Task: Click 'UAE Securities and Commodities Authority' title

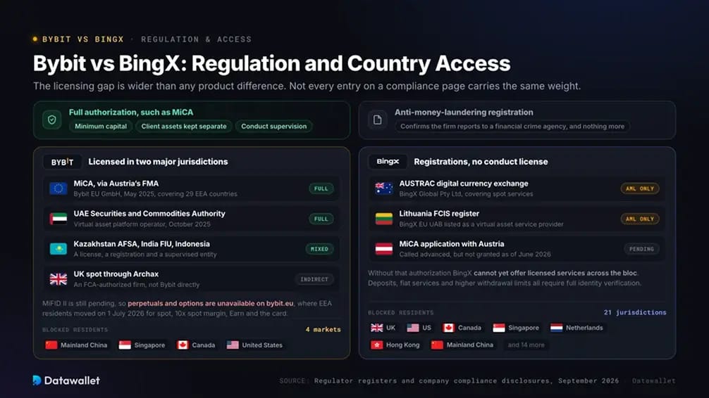Action: (x=149, y=214)
